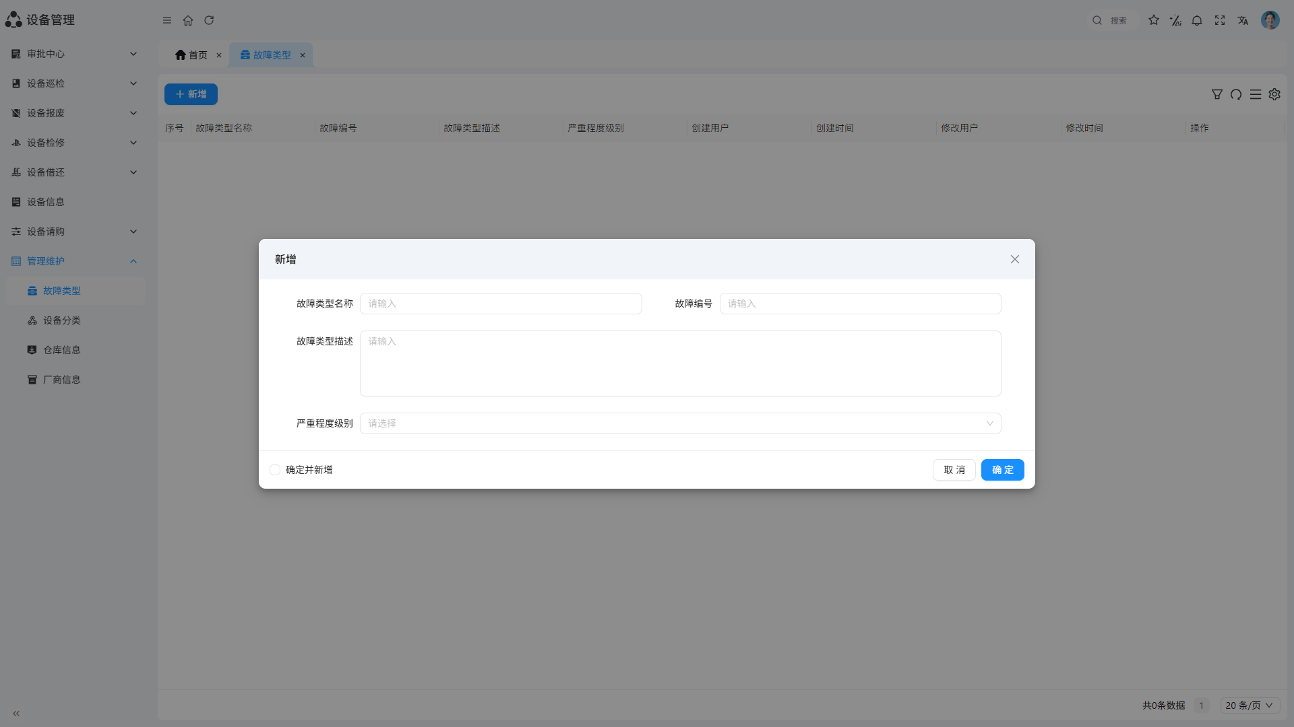Expand the 设备报废 menu chevron
The height and width of the screenshot is (727, 1294).
pos(133,113)
